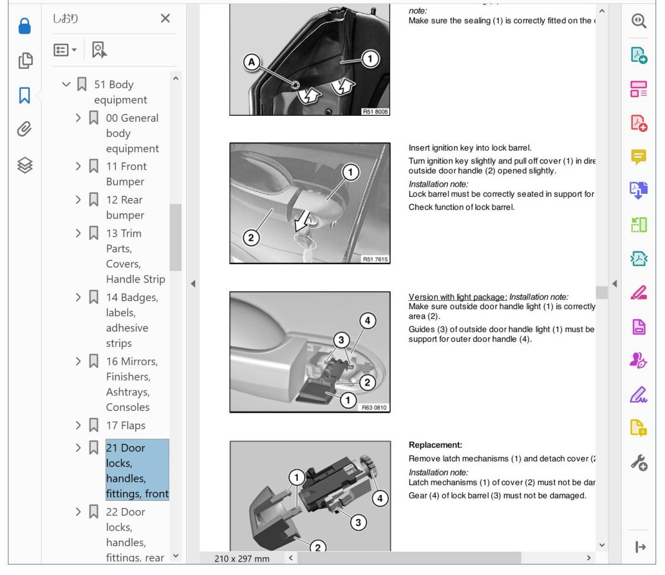Go to 12 Rear bumper bookmark
This screenshot has width=665, height=575.
click(x=125, y=207)
